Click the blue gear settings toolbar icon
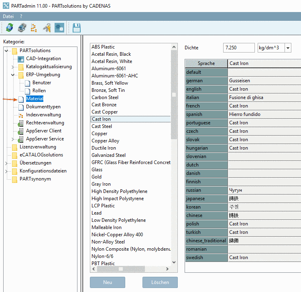This screenshot has height=292, width=301. click(59, 28)
